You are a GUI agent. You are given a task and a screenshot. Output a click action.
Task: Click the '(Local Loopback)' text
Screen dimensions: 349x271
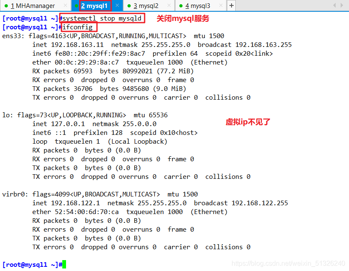(138, 142)
